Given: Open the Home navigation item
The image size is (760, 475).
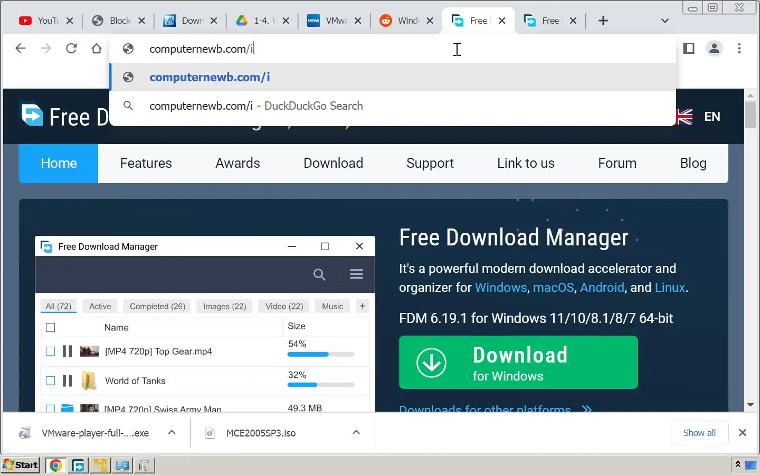Looking at the screenshot, I should [x=59, y=163].
